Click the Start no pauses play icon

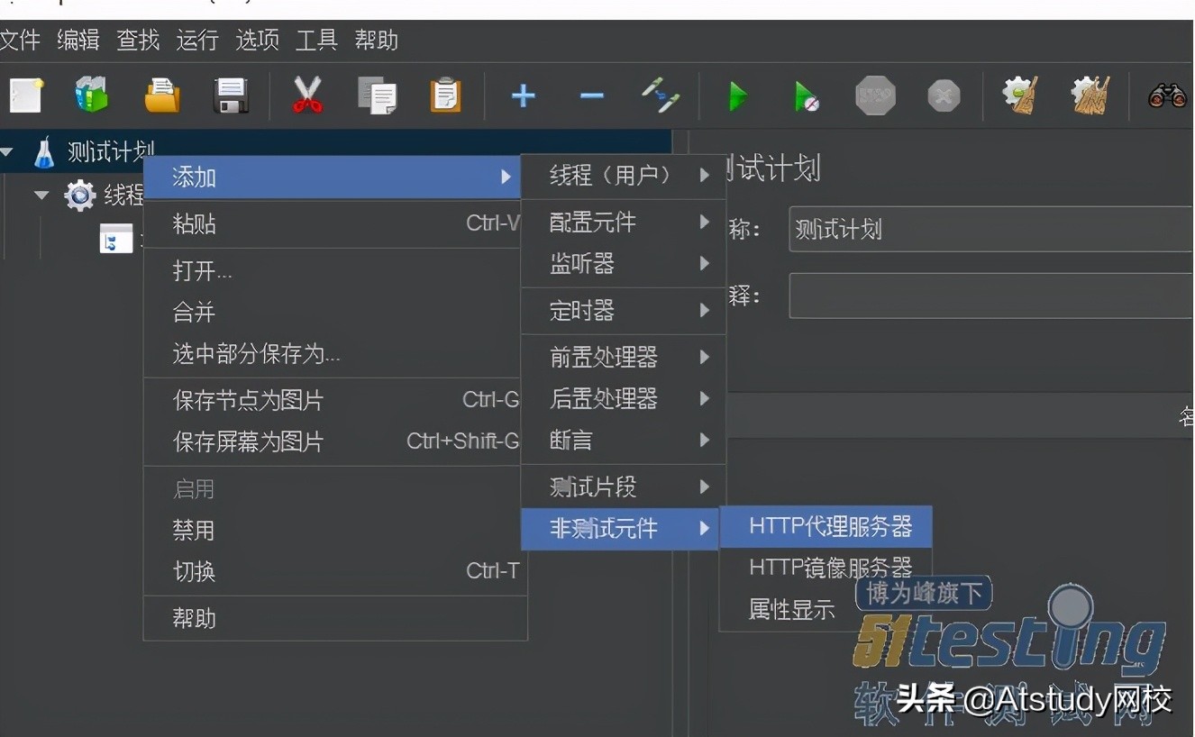[x=805, y=96]
